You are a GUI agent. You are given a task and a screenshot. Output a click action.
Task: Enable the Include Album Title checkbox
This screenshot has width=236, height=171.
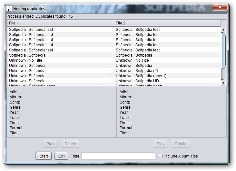pos(160,156)
